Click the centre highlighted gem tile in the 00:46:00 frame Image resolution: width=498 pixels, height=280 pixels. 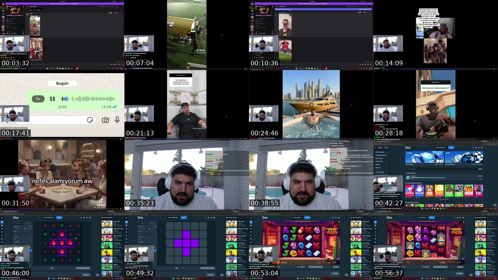[62, 243]
